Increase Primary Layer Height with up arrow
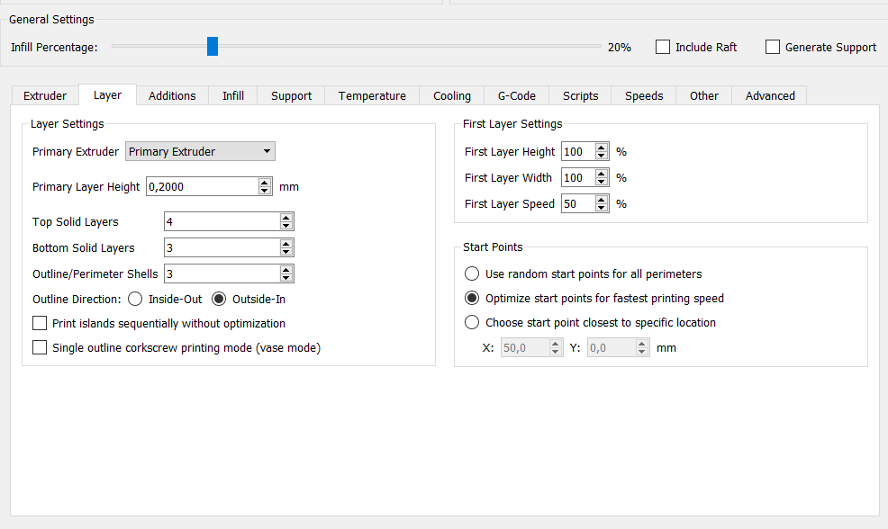The width and height of the screenshot is (888, 529). (x=265, y=183)
